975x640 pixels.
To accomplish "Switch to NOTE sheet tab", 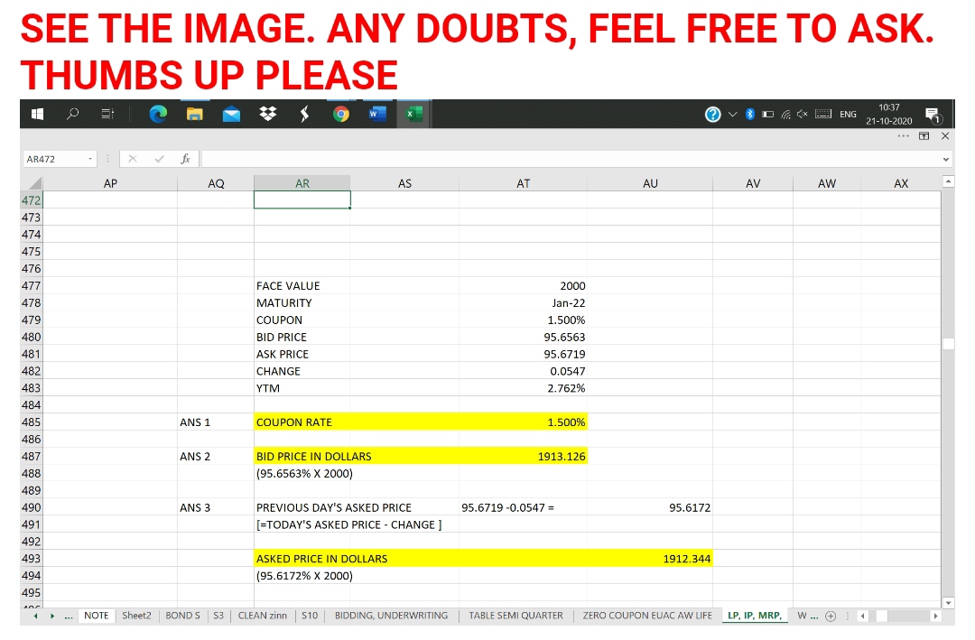I will click(x=97, y=616).
